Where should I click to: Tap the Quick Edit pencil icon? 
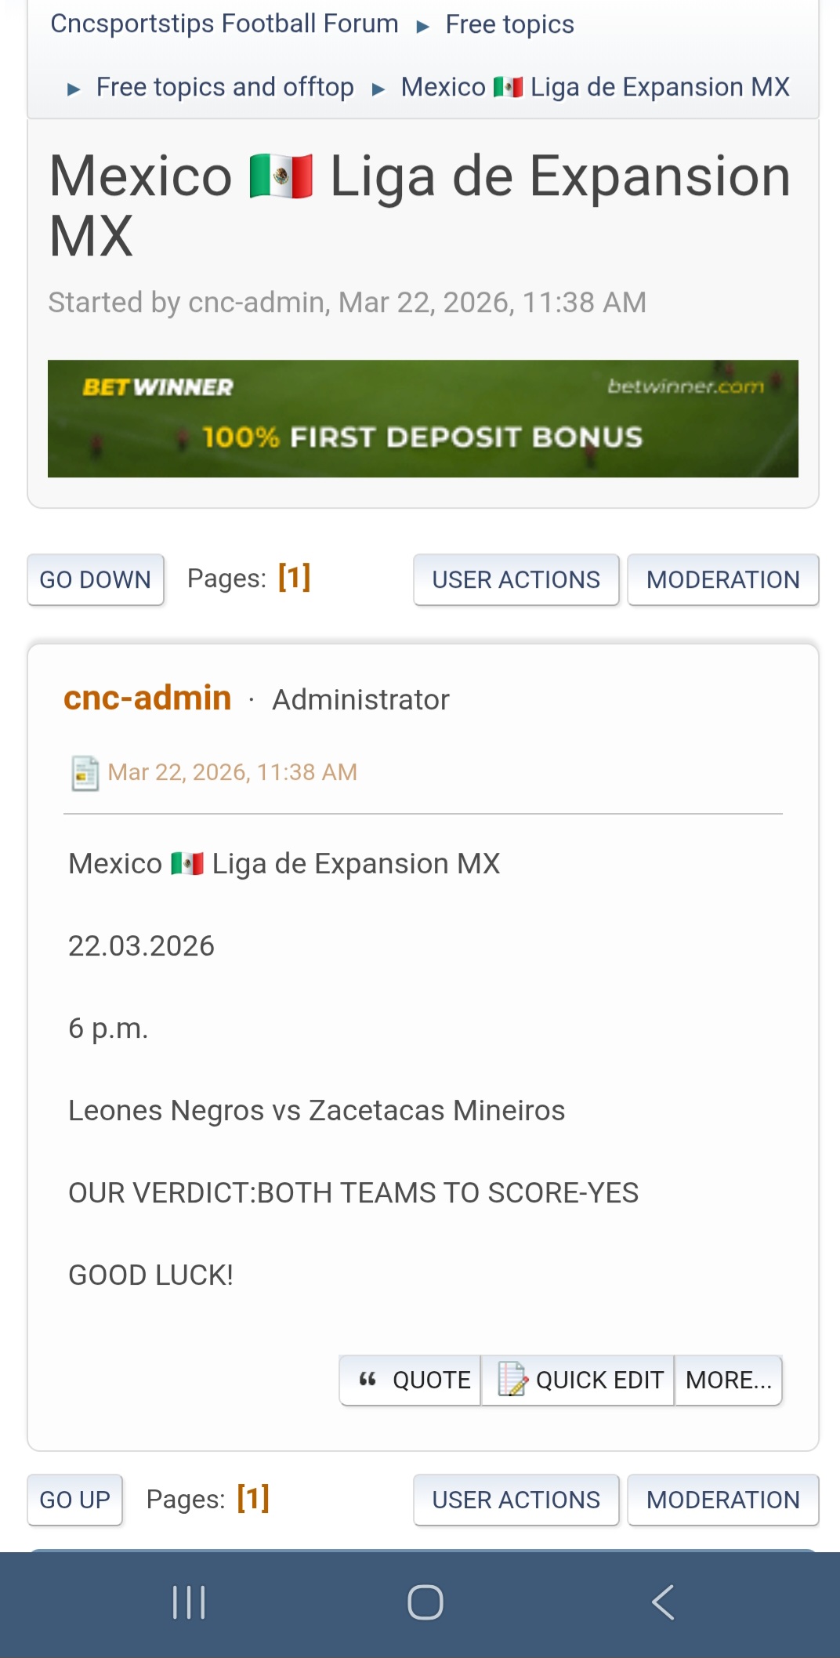coord(512,1380)
